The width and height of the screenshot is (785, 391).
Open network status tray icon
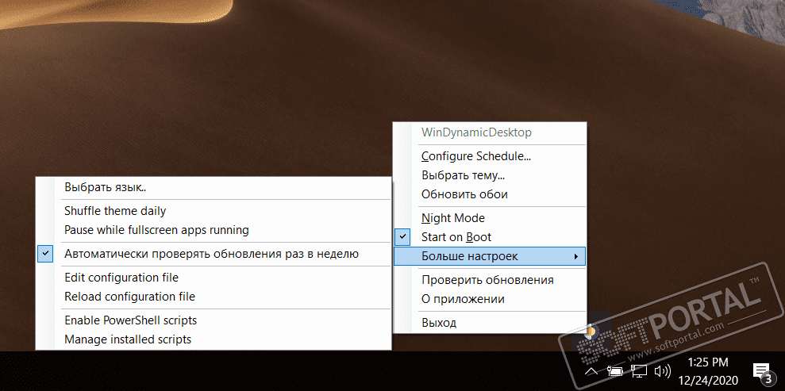pos(638,371)
